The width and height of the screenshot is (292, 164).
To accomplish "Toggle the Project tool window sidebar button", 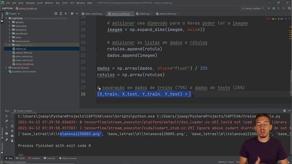I will click(x=2, y=17).
